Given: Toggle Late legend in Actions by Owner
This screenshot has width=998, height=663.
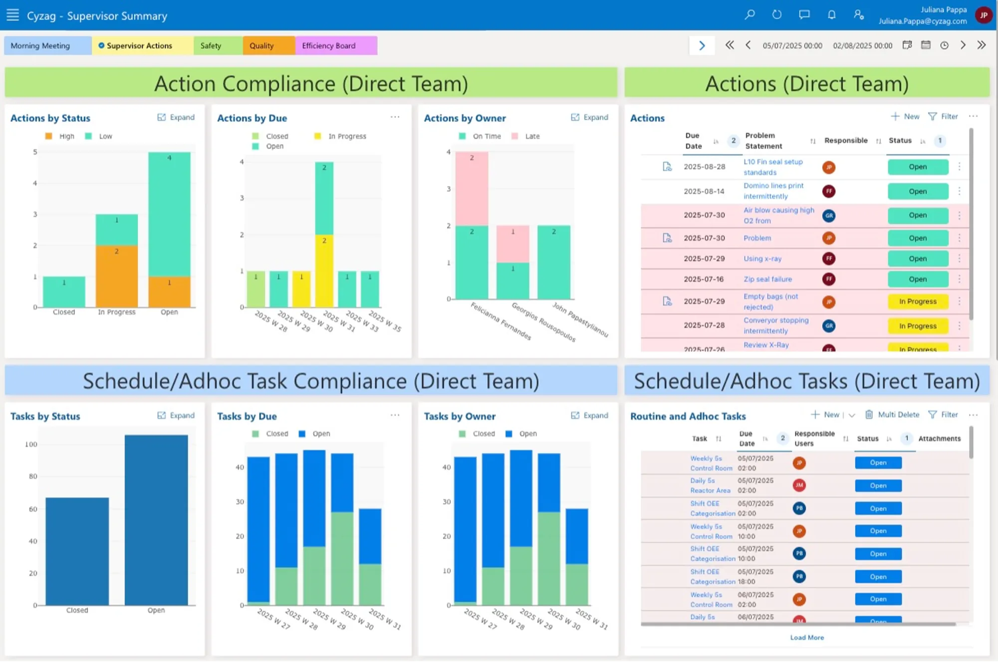Looking at the screenshot, I should click(525, 136).
